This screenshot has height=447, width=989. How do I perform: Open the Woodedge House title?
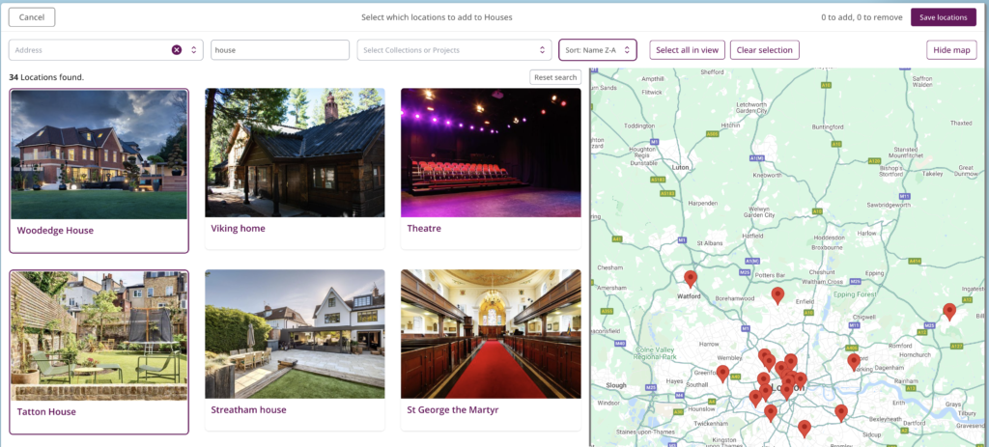[55, 230]
